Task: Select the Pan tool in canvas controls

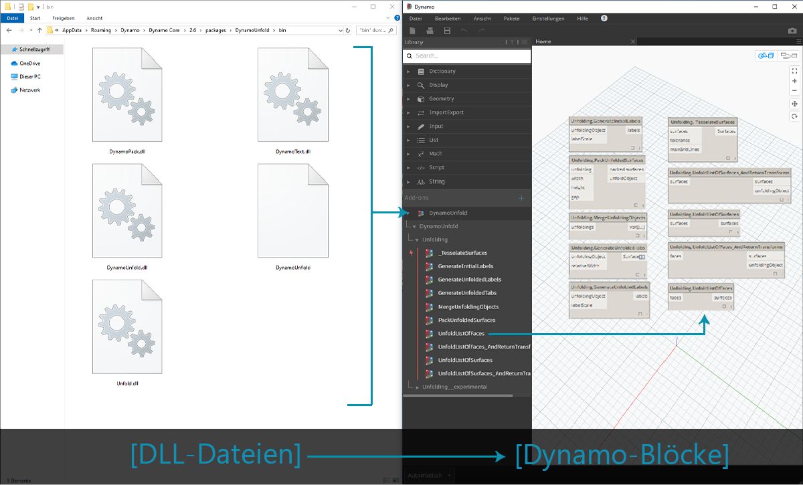Action: (794, 104)
